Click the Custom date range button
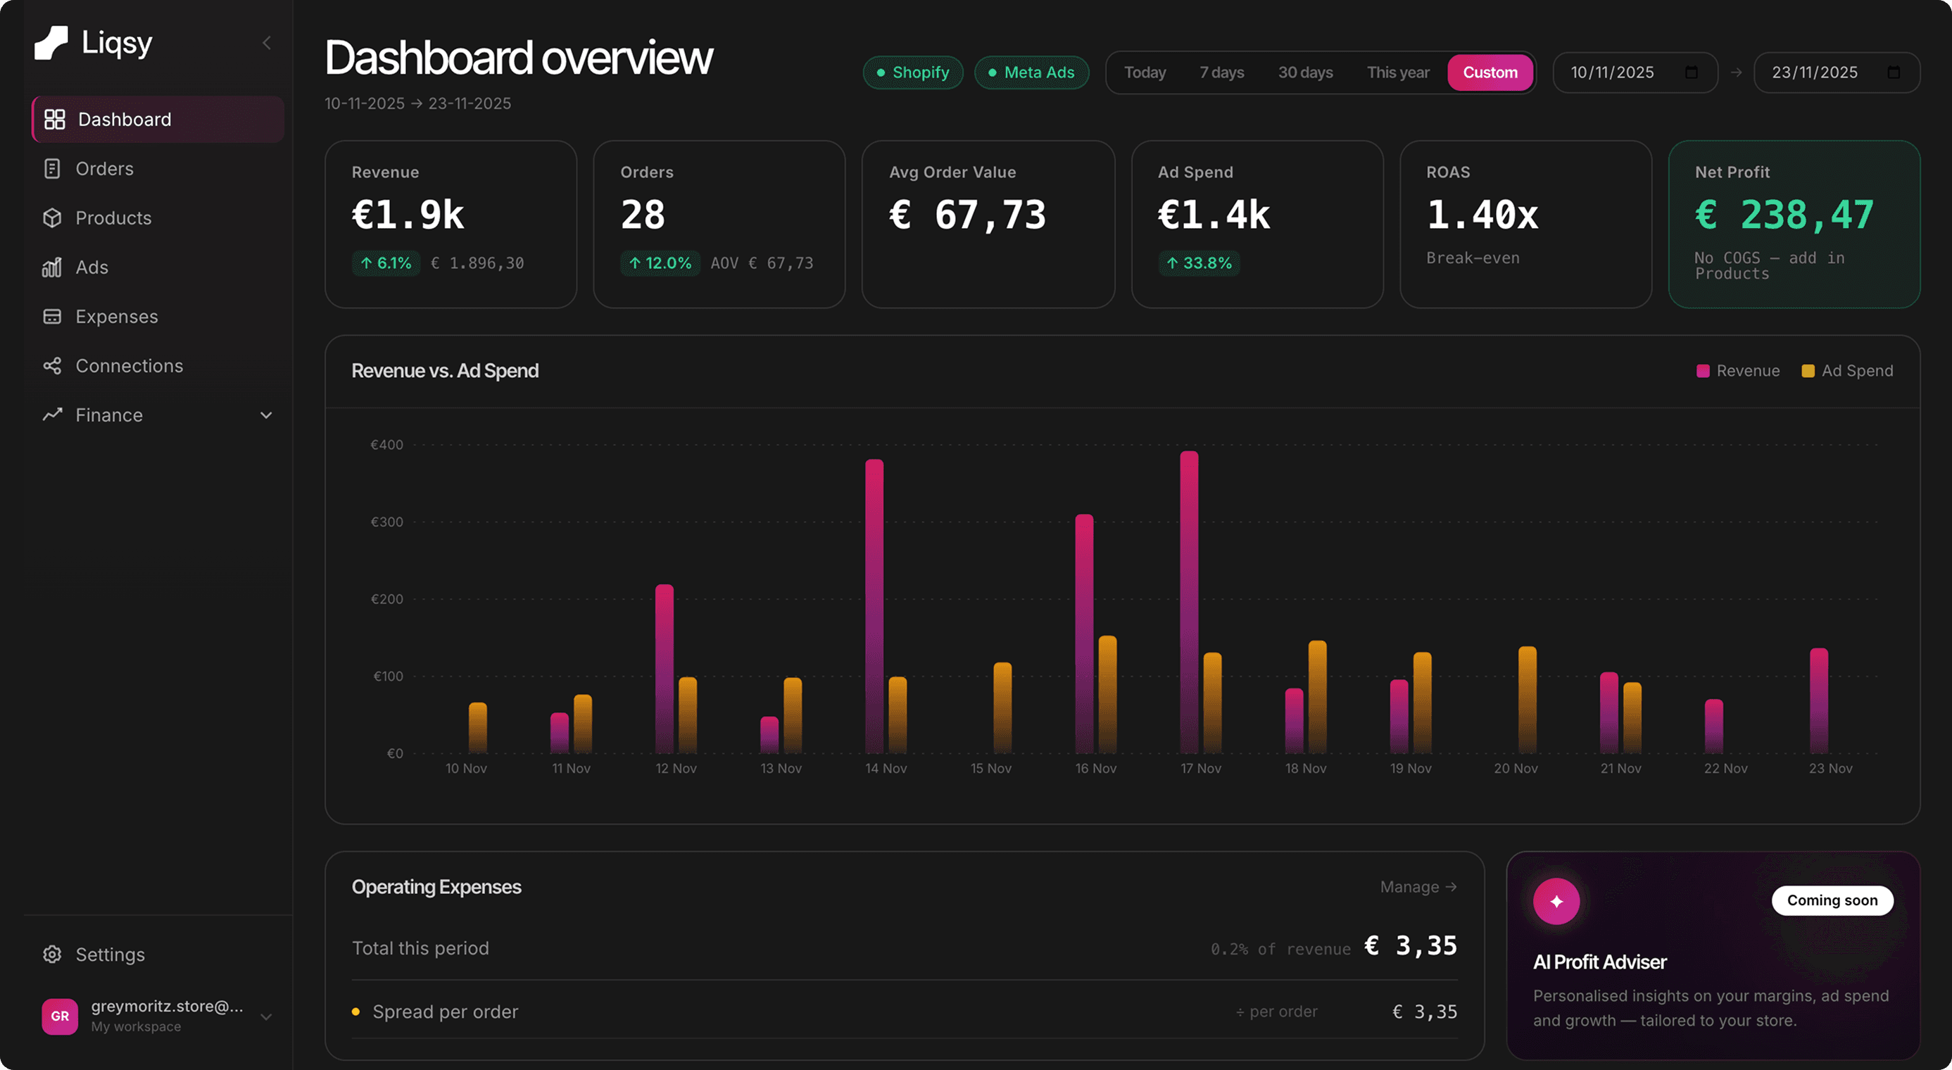Viewport: 1952px width, 1070px height. click(1490, 72)
